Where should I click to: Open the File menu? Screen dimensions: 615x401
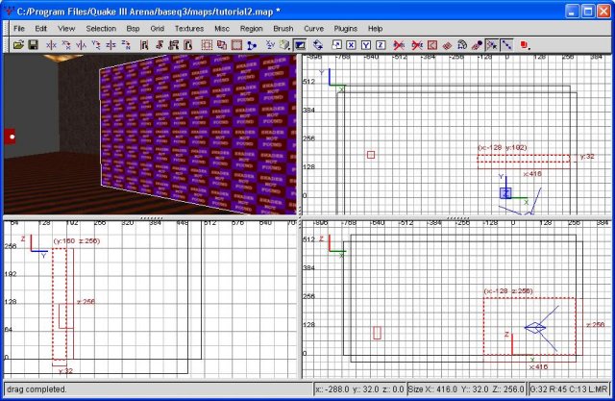[19, 29]
